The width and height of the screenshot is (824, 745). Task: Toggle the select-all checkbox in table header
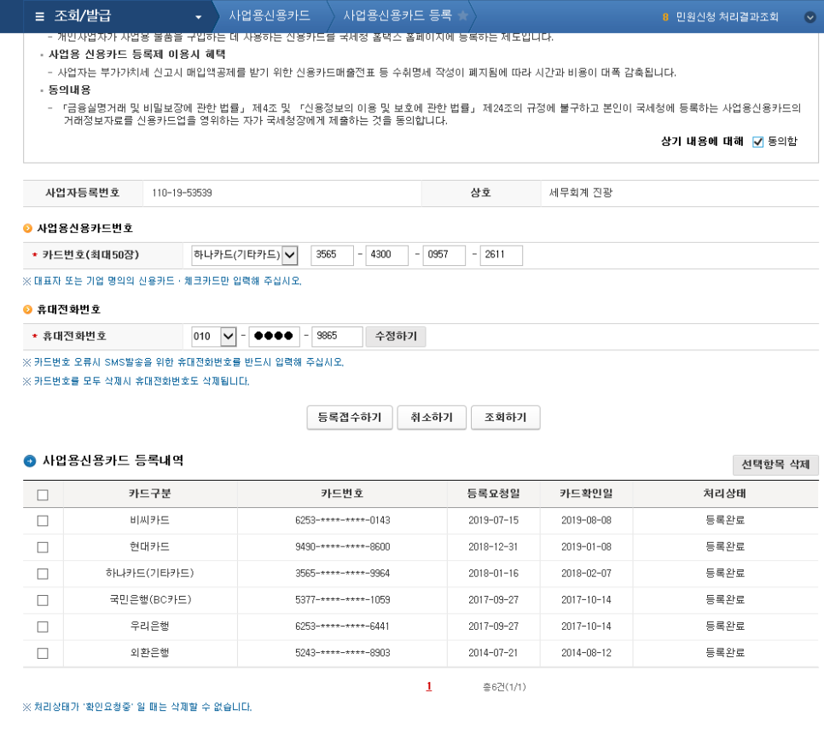(x=44, y=494)
